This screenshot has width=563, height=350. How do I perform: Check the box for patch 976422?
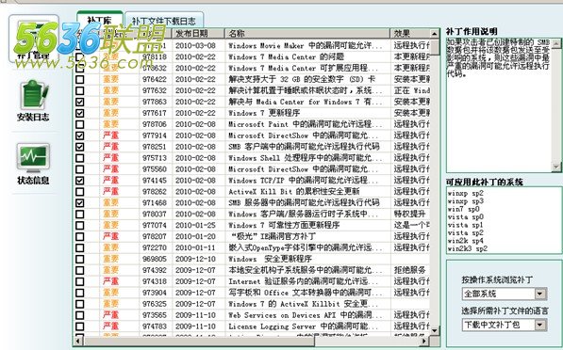pyautogui.click(x=80, y=79)
